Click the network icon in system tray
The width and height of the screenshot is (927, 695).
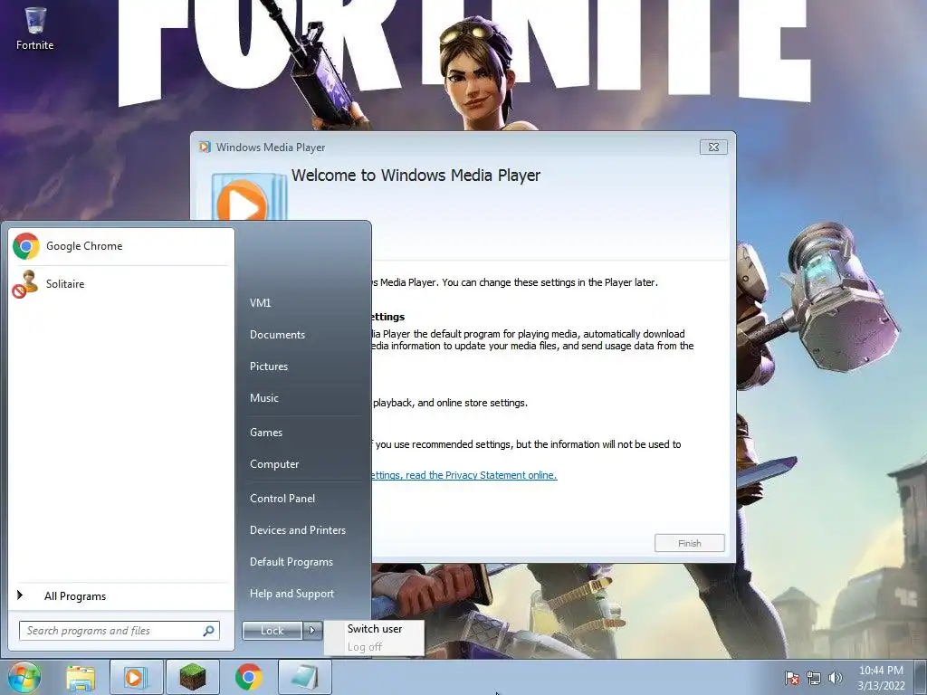point(814,678)
